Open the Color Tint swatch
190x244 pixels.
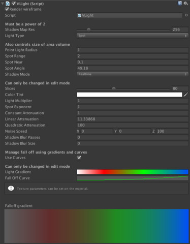(x=130, y=95)
